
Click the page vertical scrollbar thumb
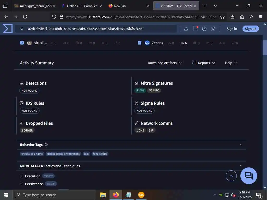coord(265,48)
